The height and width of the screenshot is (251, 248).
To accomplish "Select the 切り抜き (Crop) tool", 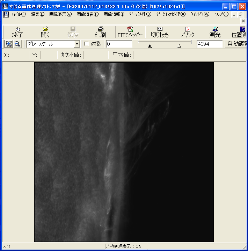I will (x=160, y=32).
